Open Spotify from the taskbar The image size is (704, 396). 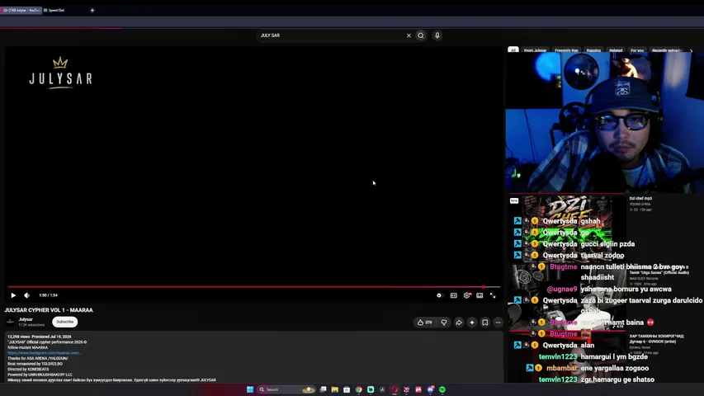442,389
